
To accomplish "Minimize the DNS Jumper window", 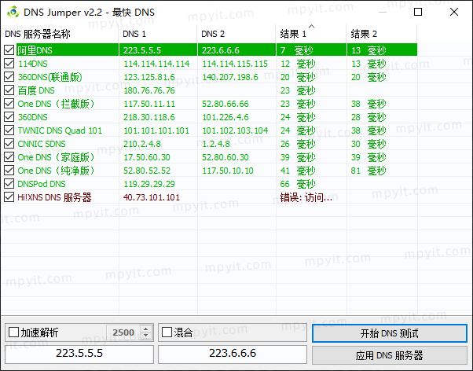I will (x=383, y=12).
